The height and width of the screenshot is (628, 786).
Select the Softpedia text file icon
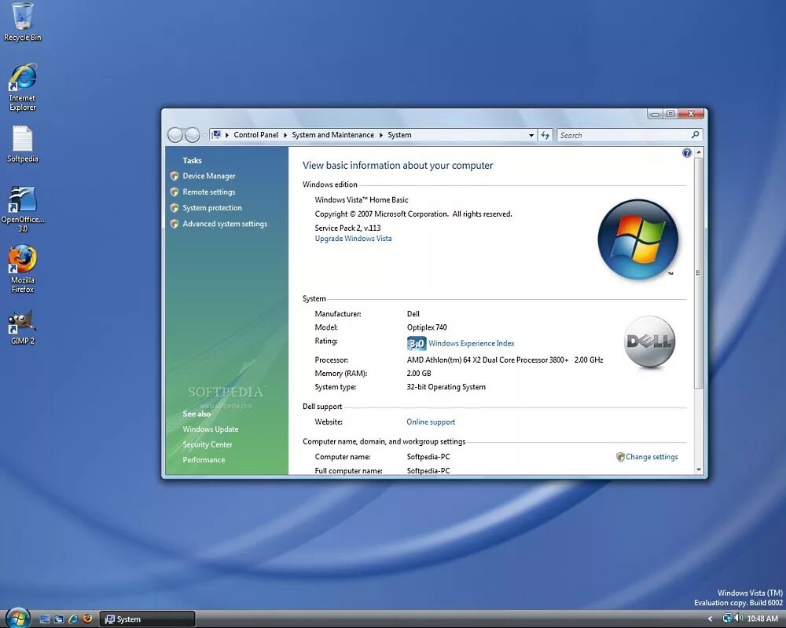click(23, 144)
